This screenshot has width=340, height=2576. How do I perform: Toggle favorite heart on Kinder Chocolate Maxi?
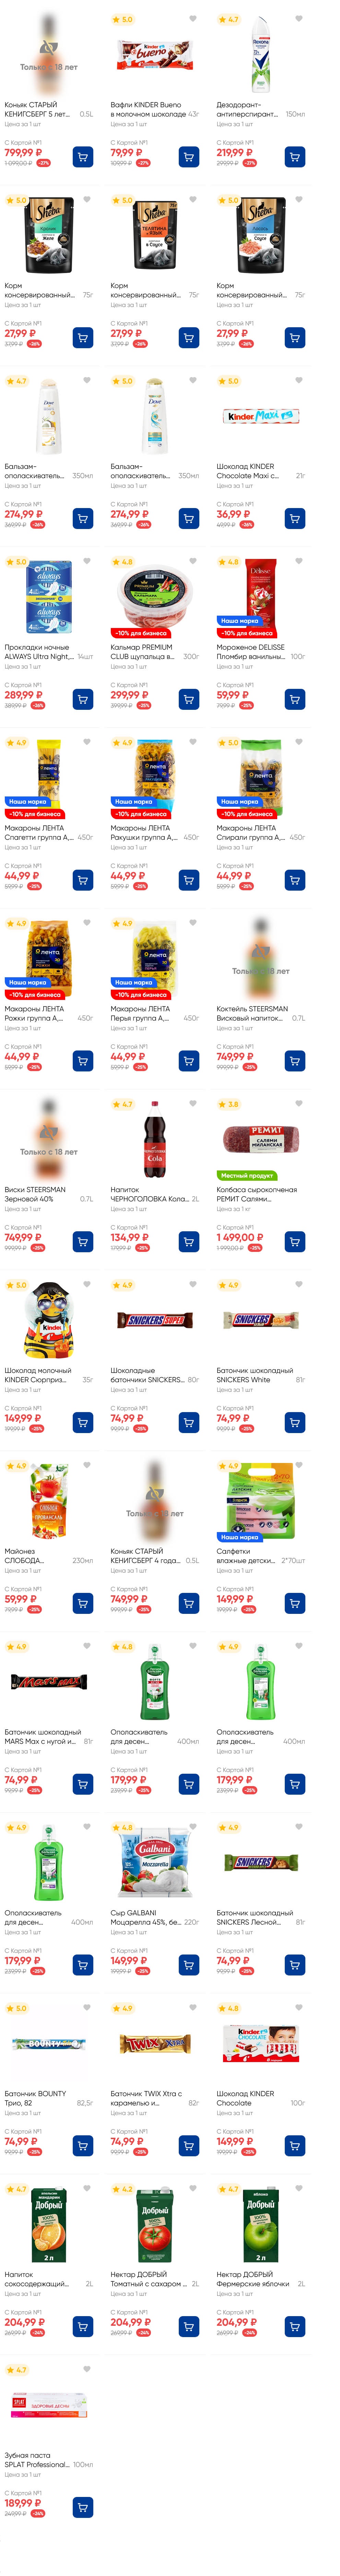298,381
